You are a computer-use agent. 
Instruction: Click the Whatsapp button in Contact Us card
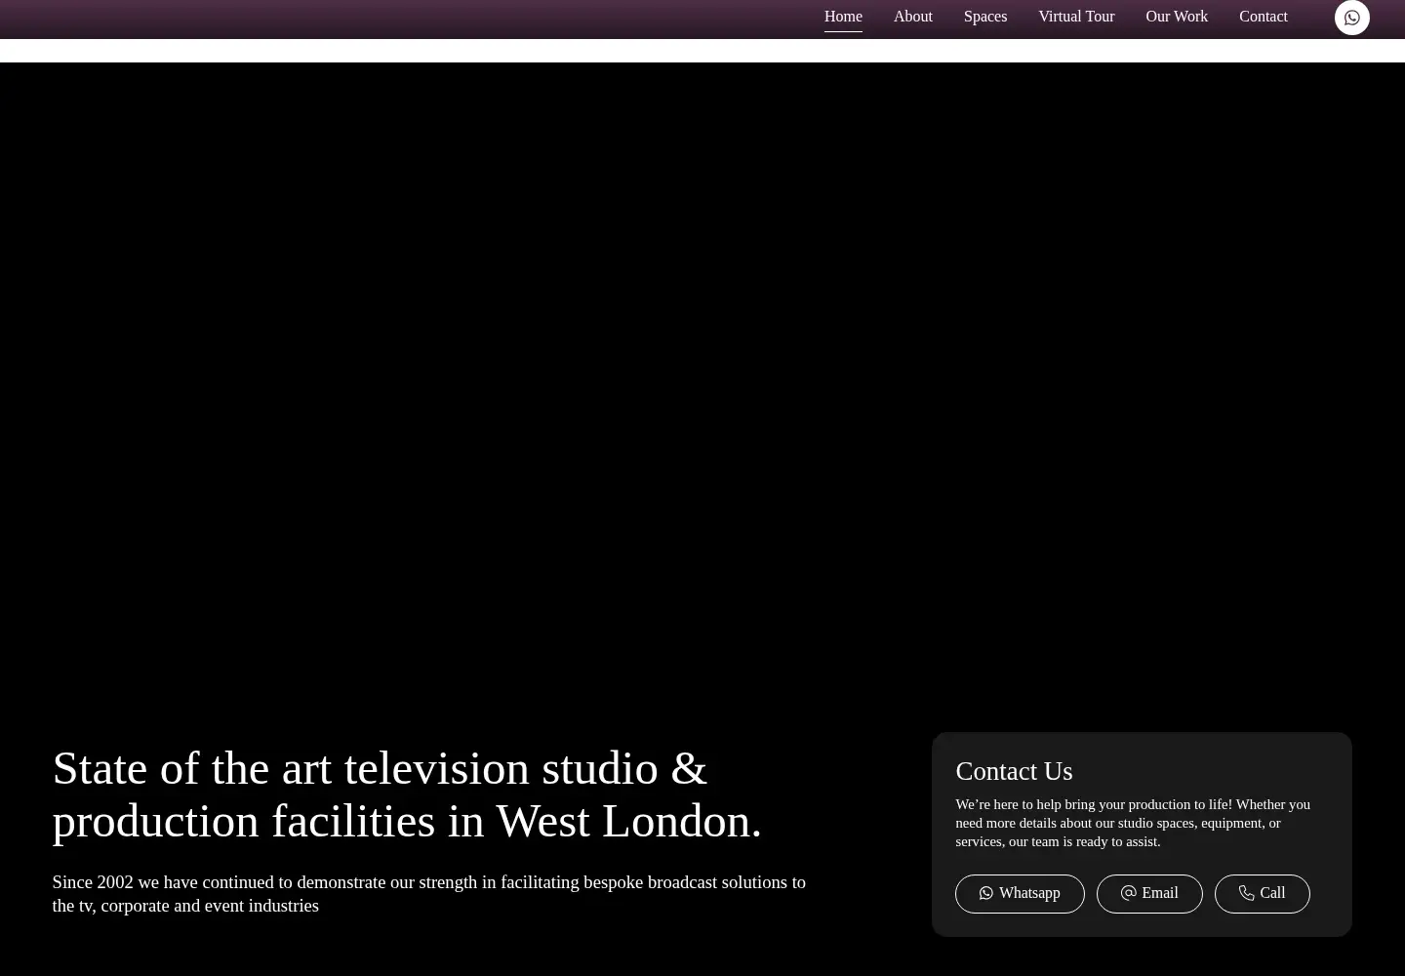tap(1020, 894)
